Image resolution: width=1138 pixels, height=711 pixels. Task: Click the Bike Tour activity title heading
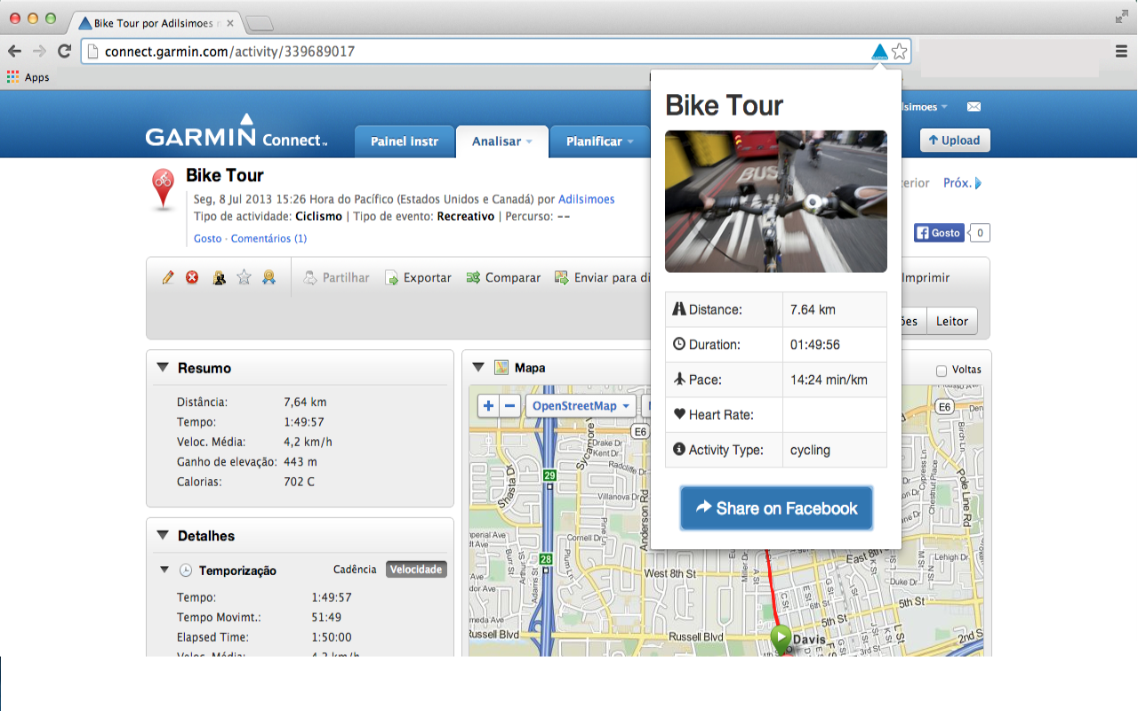click(x=225, y=176)
